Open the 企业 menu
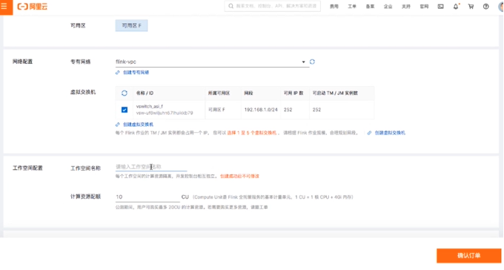 pos(388,7)
